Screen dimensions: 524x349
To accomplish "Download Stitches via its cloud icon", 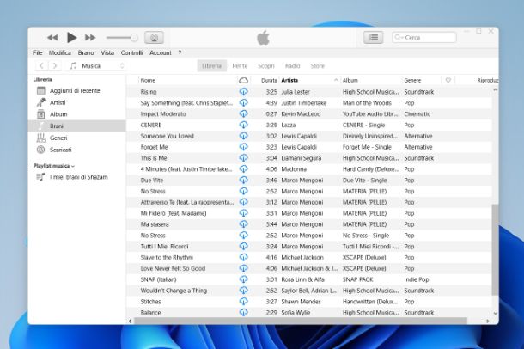I will 244,301.
